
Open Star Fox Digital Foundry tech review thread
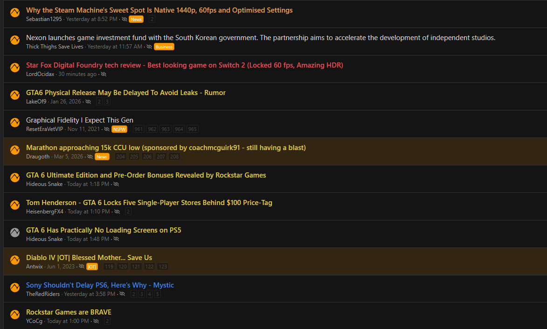pos(185,65)
